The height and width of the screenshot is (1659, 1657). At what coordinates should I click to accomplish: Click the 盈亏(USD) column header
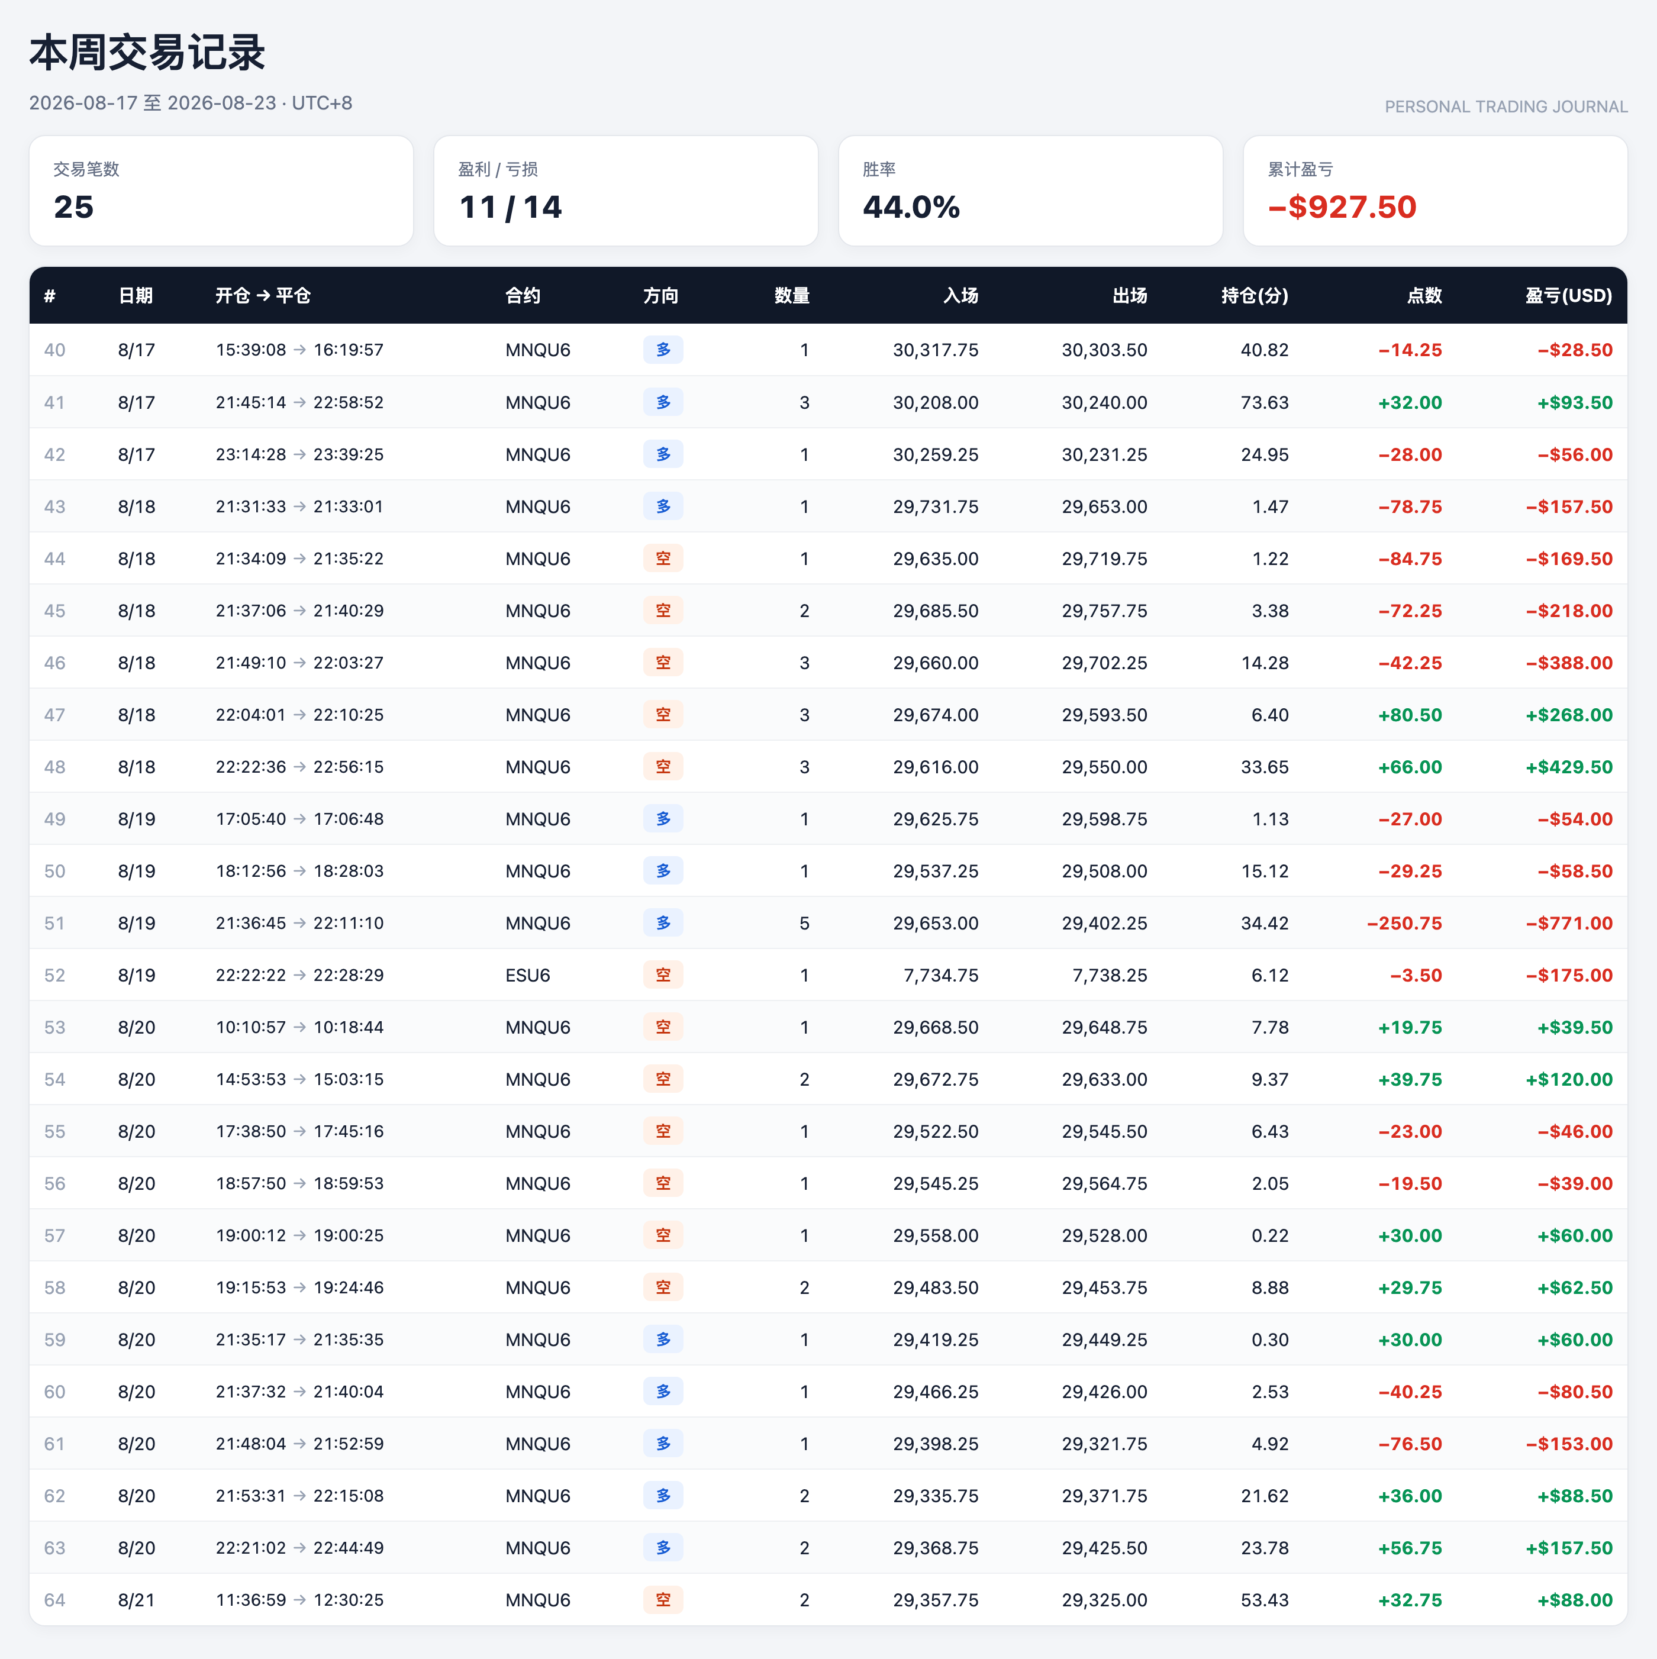(x=1568, y=295)
